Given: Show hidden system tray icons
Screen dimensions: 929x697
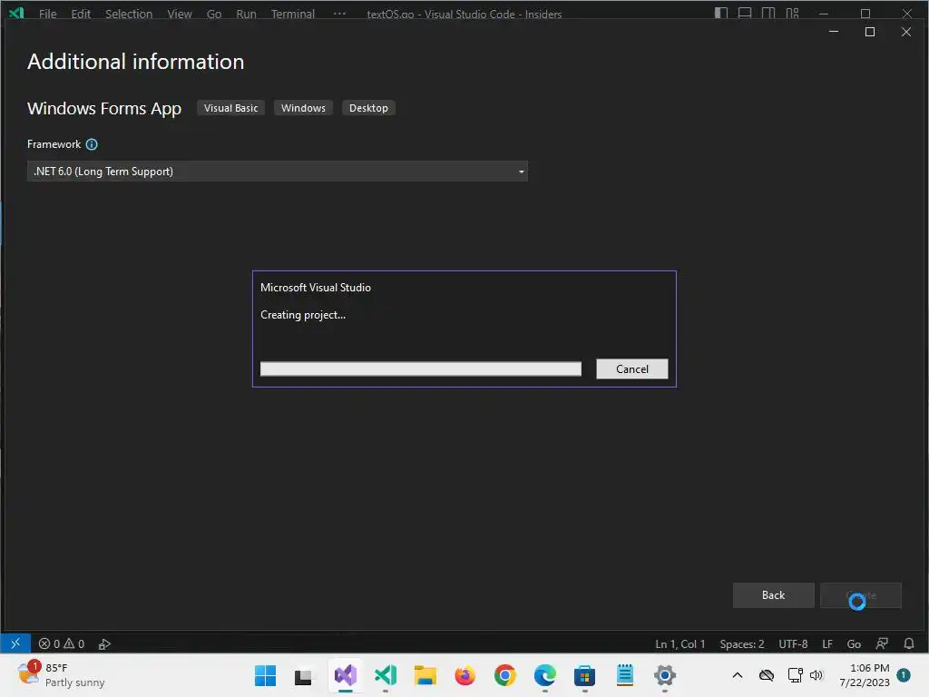Looking at the screenshot, I should pyautogui.click(x=738, y=675).
